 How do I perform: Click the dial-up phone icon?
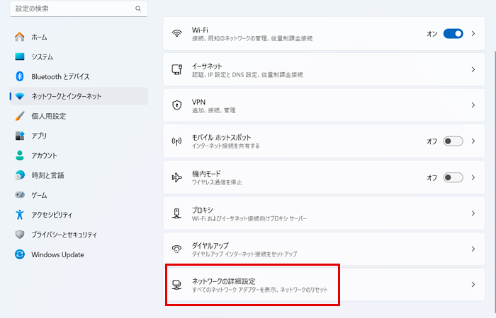point(177,249)
